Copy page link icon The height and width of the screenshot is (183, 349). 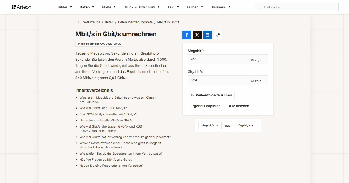tap(218, 35)
